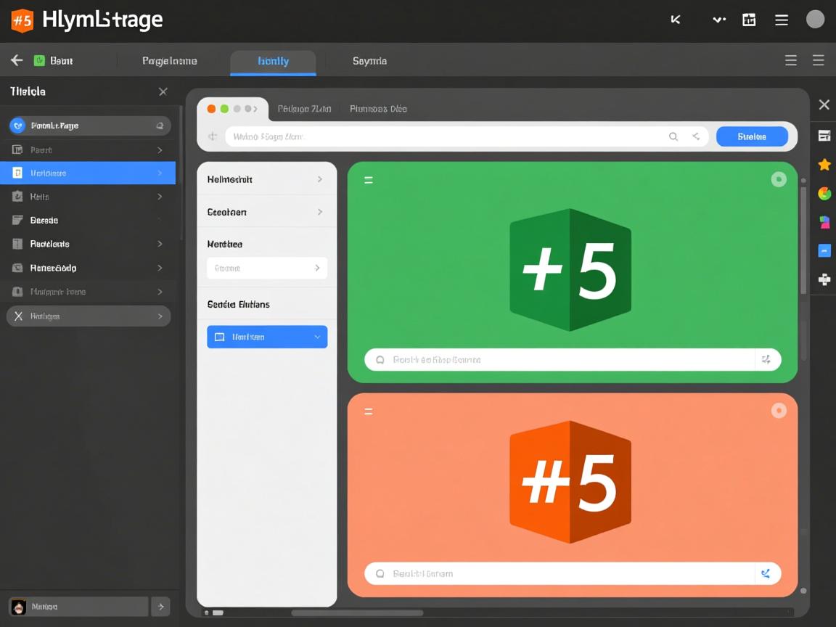Click the green status icon beside the back arrow
The height and width of the screenshot is (627, 836).
point(39,61)
